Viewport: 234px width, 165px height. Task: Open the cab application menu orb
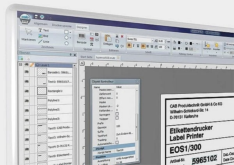[25, 19]
